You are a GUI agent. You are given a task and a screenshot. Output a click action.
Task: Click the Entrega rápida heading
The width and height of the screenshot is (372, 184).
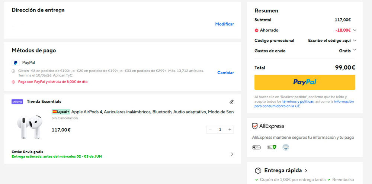(x=283, y=171)
